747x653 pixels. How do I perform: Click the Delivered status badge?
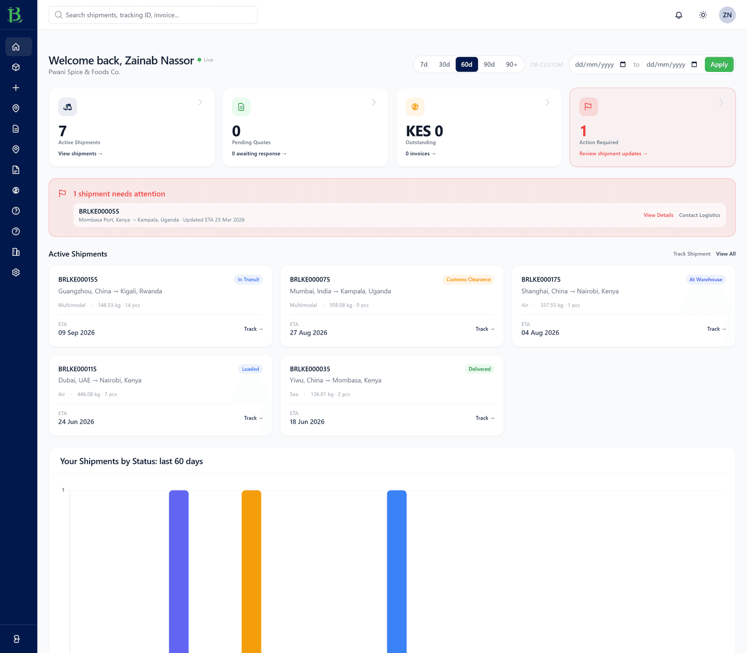pos(480,369)
